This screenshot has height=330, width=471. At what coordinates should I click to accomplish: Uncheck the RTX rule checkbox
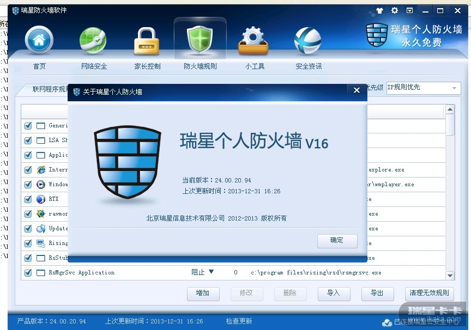(28, 199)
